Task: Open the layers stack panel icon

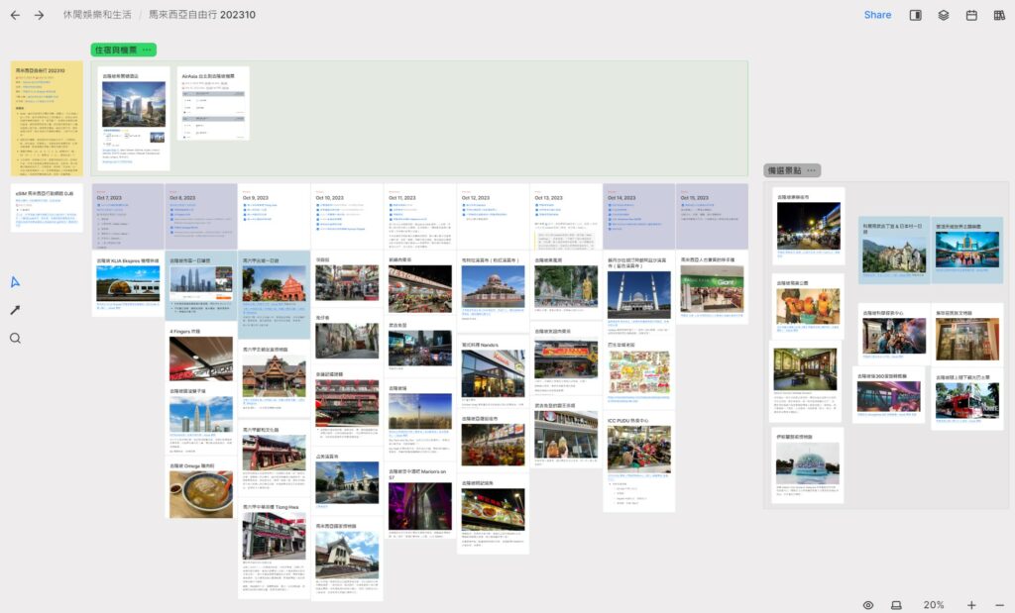Action: [944, 15]
